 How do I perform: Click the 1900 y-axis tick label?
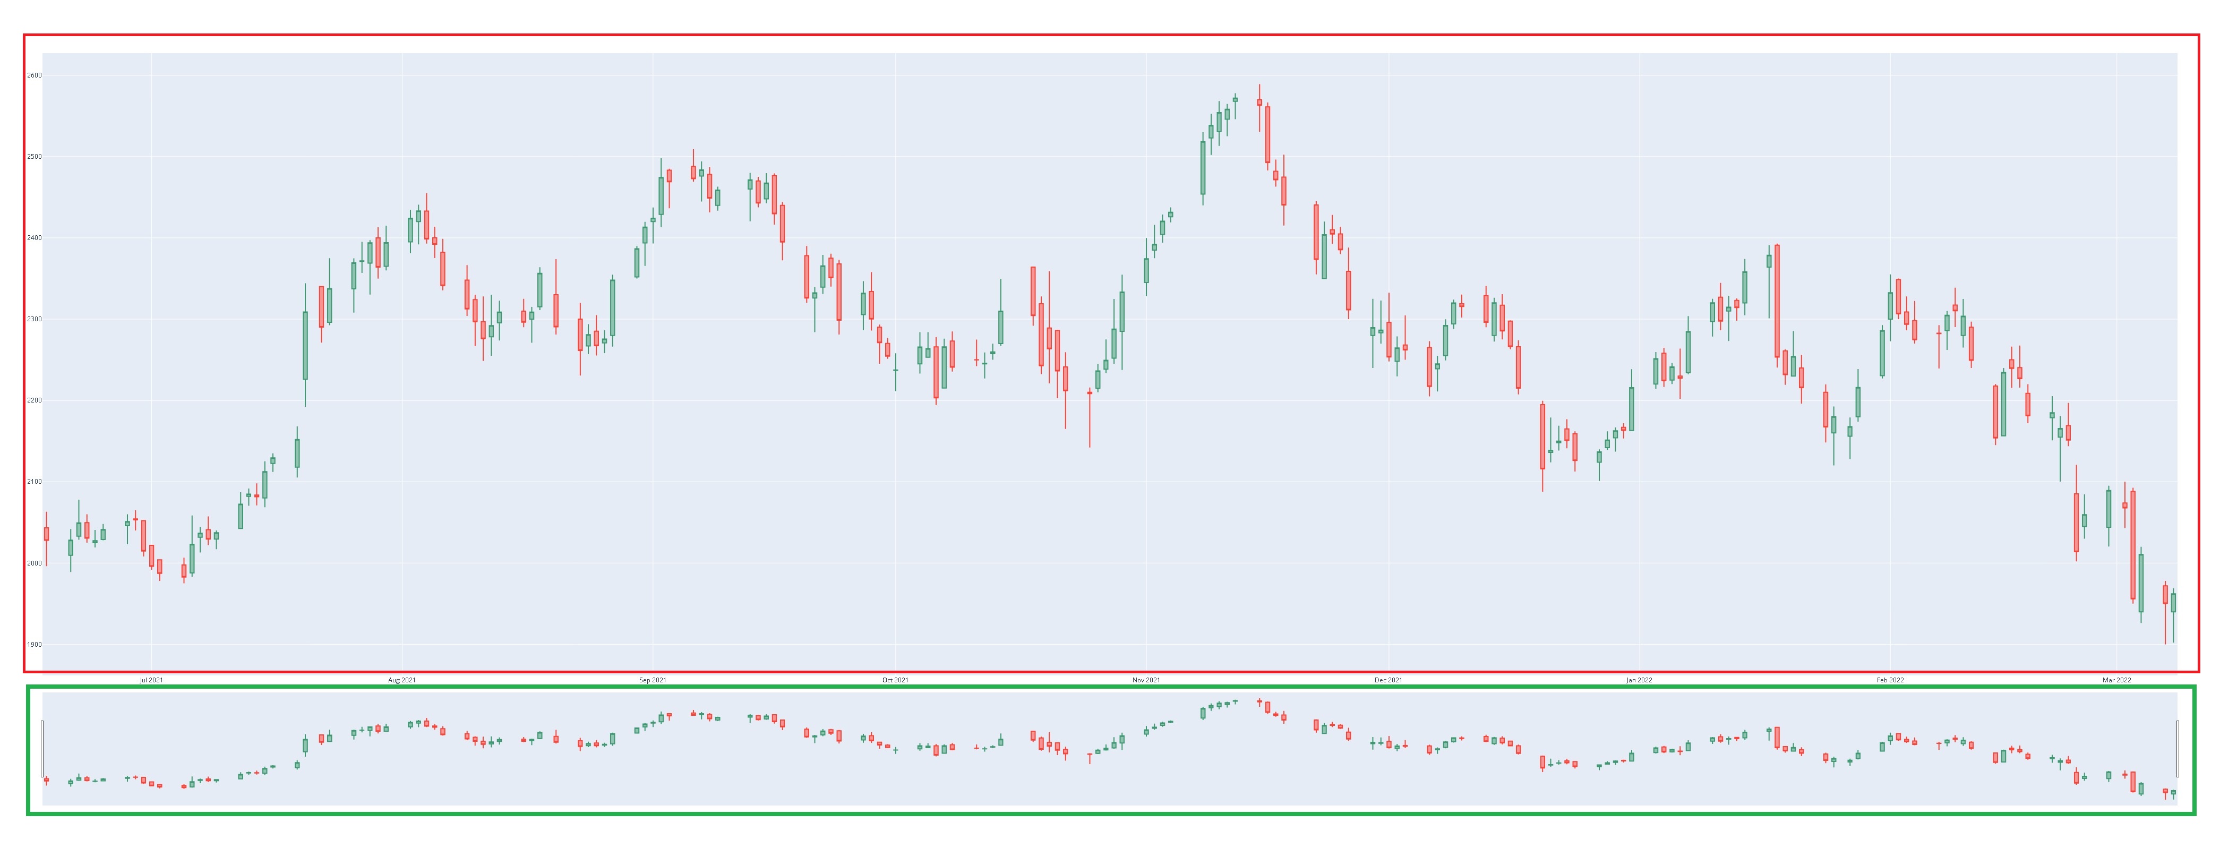point(35,645)
